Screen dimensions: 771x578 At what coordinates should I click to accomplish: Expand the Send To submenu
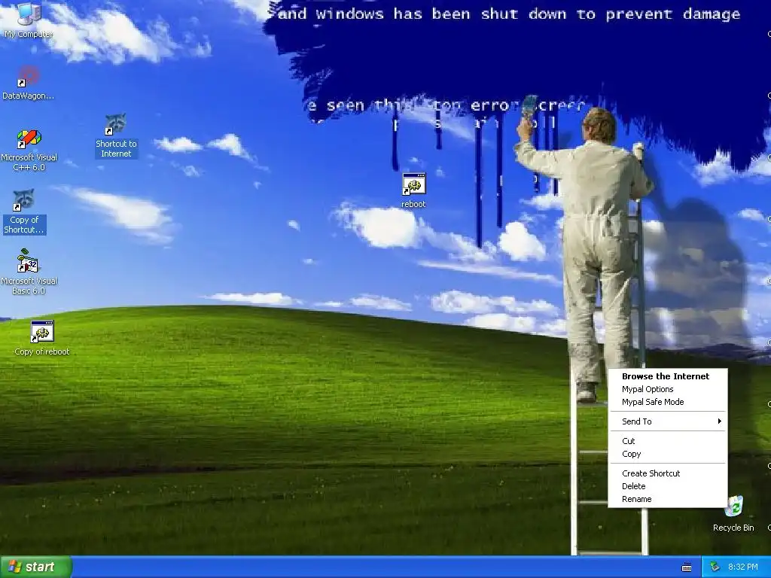[x=668, y=421]
